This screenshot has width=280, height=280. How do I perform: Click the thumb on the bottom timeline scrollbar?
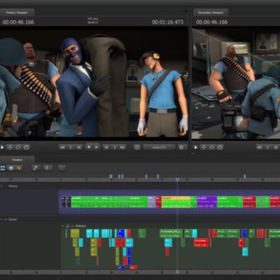pos(177,272)
